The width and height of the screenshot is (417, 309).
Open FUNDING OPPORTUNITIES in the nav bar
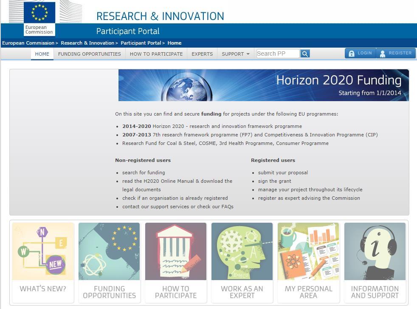[89, 54]
